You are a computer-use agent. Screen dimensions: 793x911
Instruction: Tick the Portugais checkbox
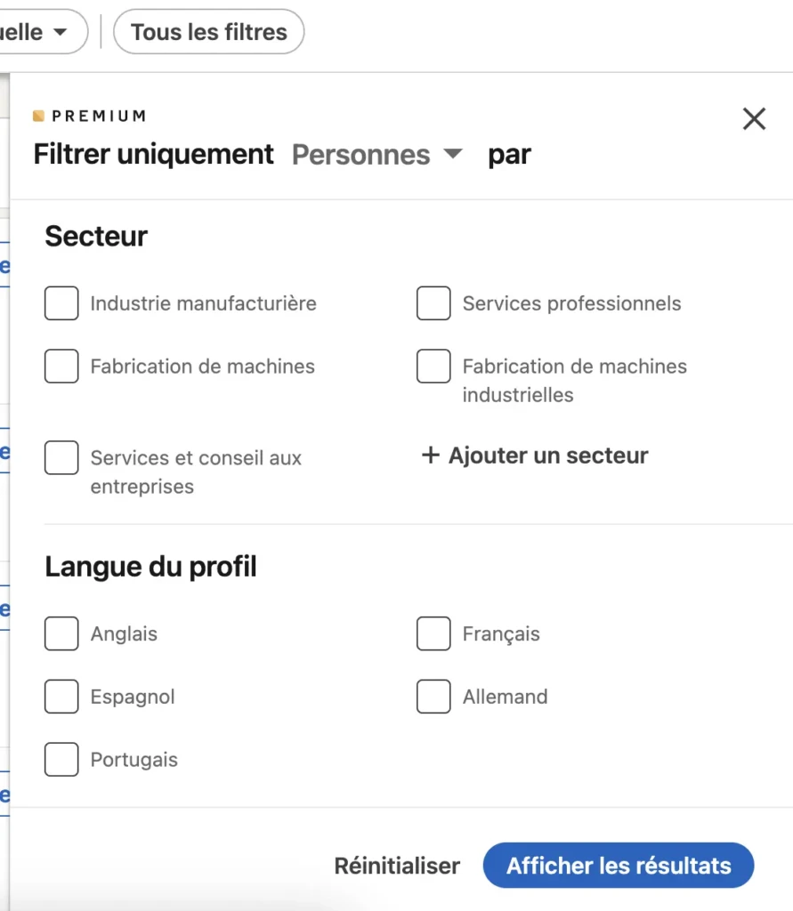click(x=61, y=760)
